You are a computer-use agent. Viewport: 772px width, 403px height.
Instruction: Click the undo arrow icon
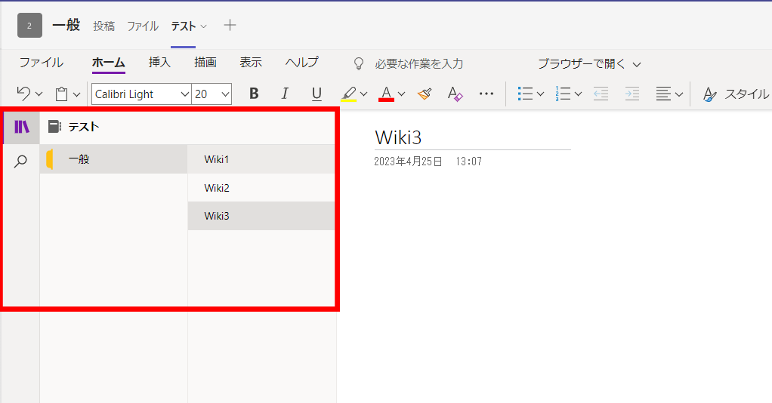click(23, 94)
